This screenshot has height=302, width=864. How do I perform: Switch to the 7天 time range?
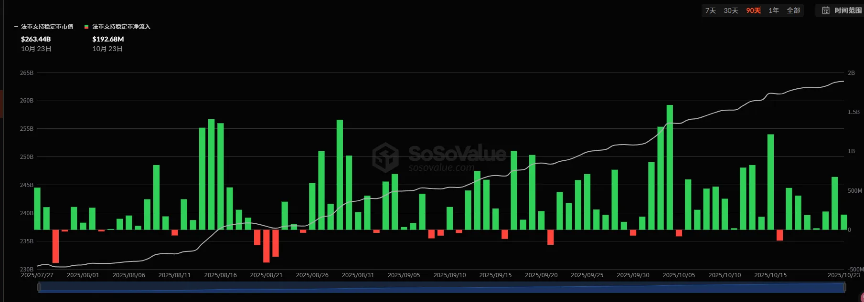tap(710, 10)
